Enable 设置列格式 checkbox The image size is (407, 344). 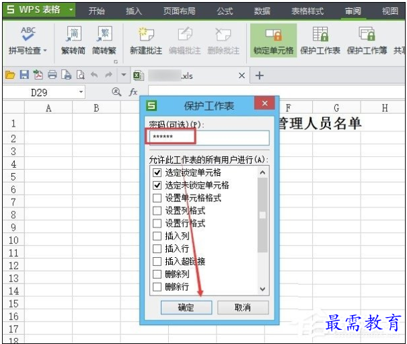click(x=157, y=211)
